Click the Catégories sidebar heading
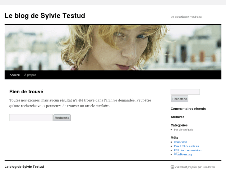 click(179, 125)
